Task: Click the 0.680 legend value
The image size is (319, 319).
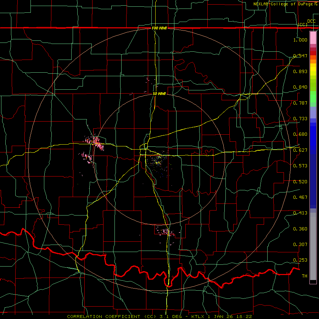Action: click(300, 134)
